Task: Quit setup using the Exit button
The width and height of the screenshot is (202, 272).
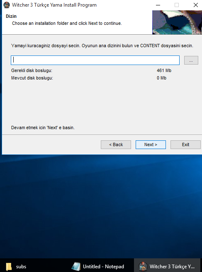Action: coord(185,144)
